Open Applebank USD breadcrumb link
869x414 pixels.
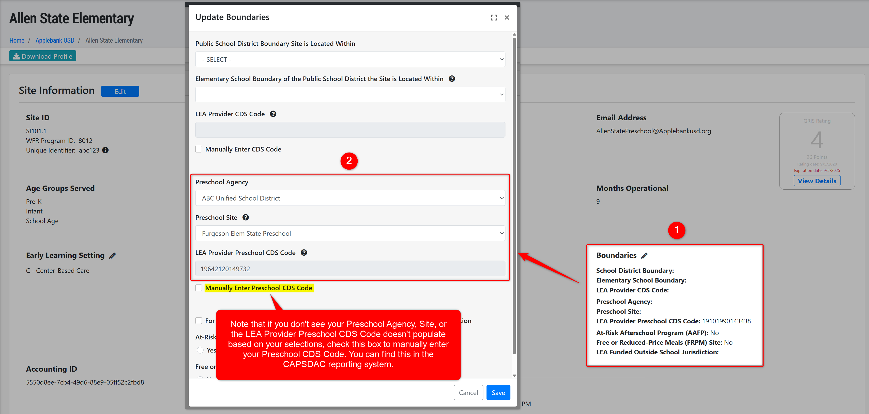pos(55,40)
